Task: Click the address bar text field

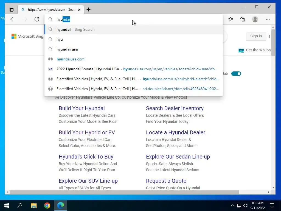Action: (x=134, y=19)
